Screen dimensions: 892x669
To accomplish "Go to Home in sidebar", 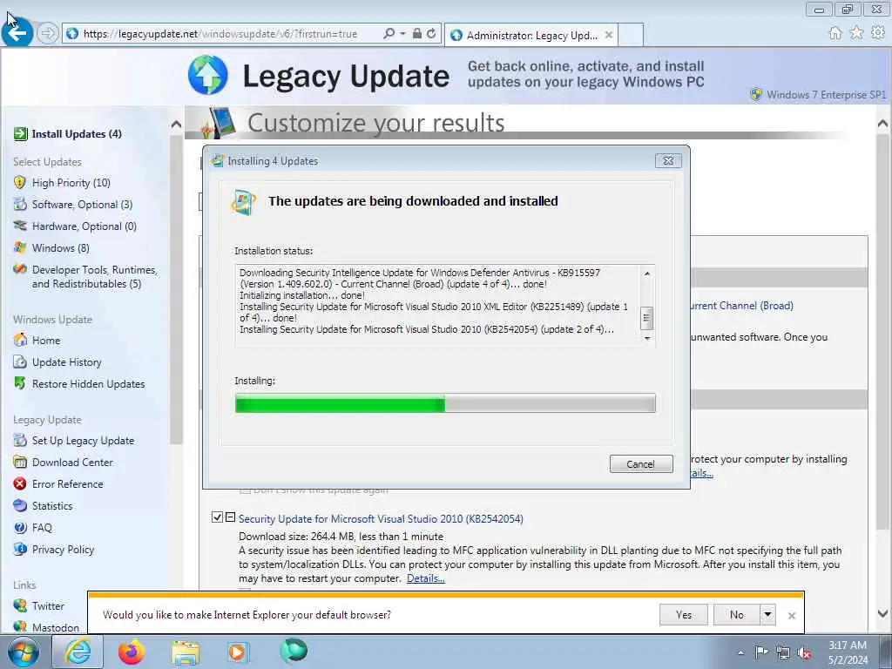I will [46, 341].
